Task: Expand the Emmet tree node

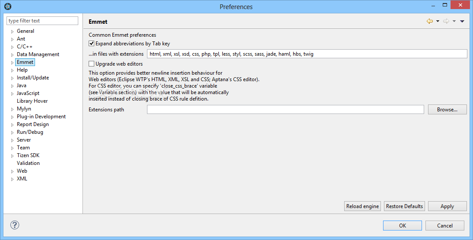Action: tap(13, 63)
